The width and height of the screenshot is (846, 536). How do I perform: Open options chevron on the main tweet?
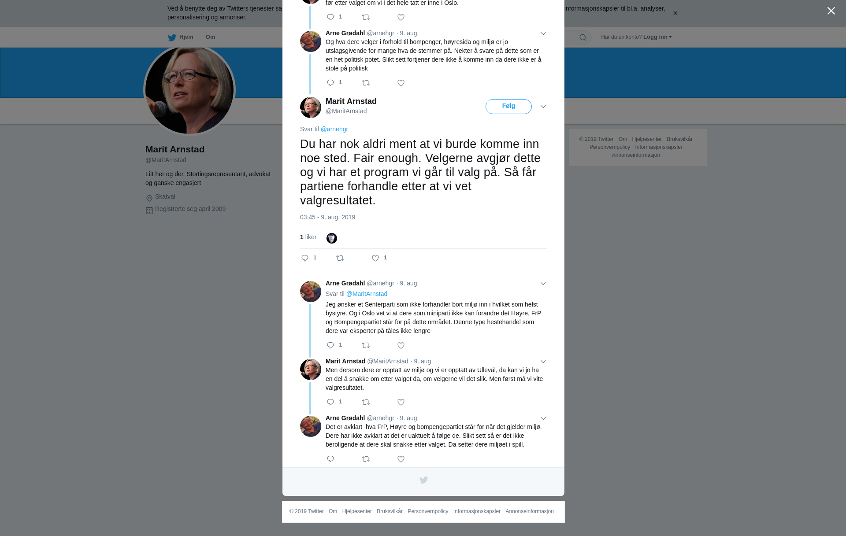(543, 107)
